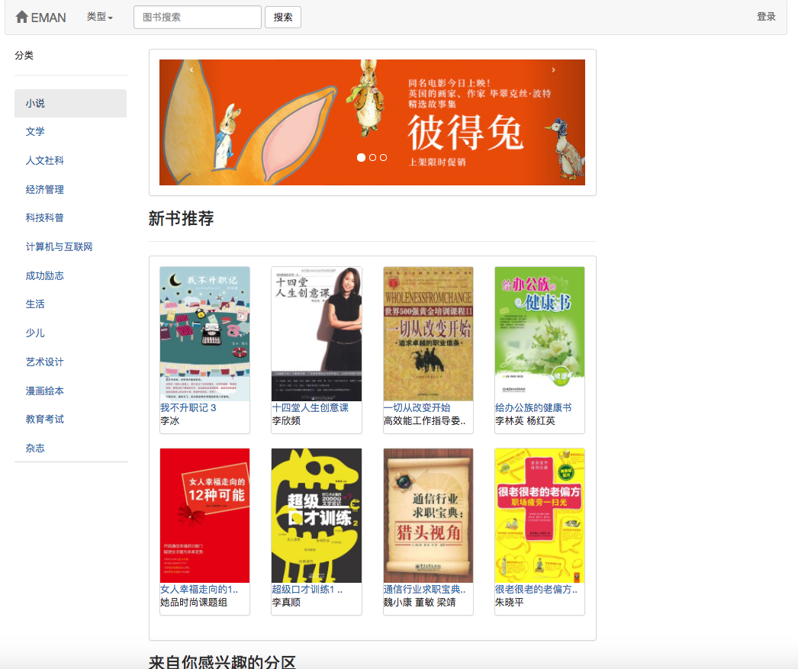Open the 我不升职记 book cover
The width and height of the screenshot is (798, 669).
[x=204, y=333]
